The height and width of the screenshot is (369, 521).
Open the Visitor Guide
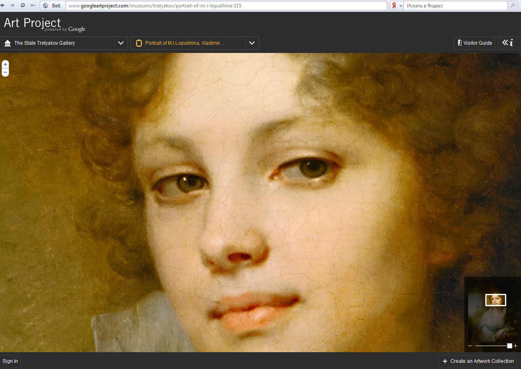pos(475,43)
